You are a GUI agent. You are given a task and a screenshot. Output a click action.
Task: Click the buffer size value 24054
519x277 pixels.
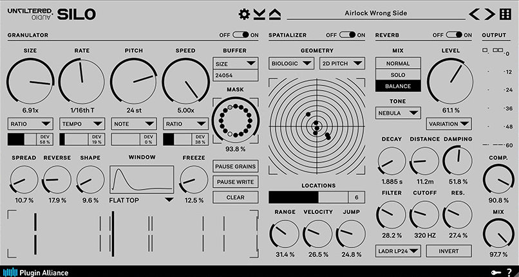click(x=235, y=75)
